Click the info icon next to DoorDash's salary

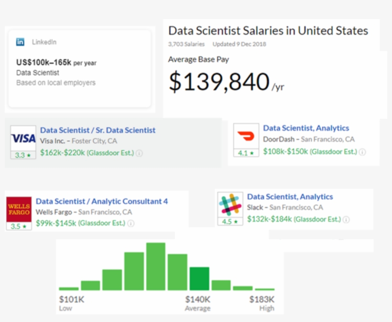pos(362,152)
